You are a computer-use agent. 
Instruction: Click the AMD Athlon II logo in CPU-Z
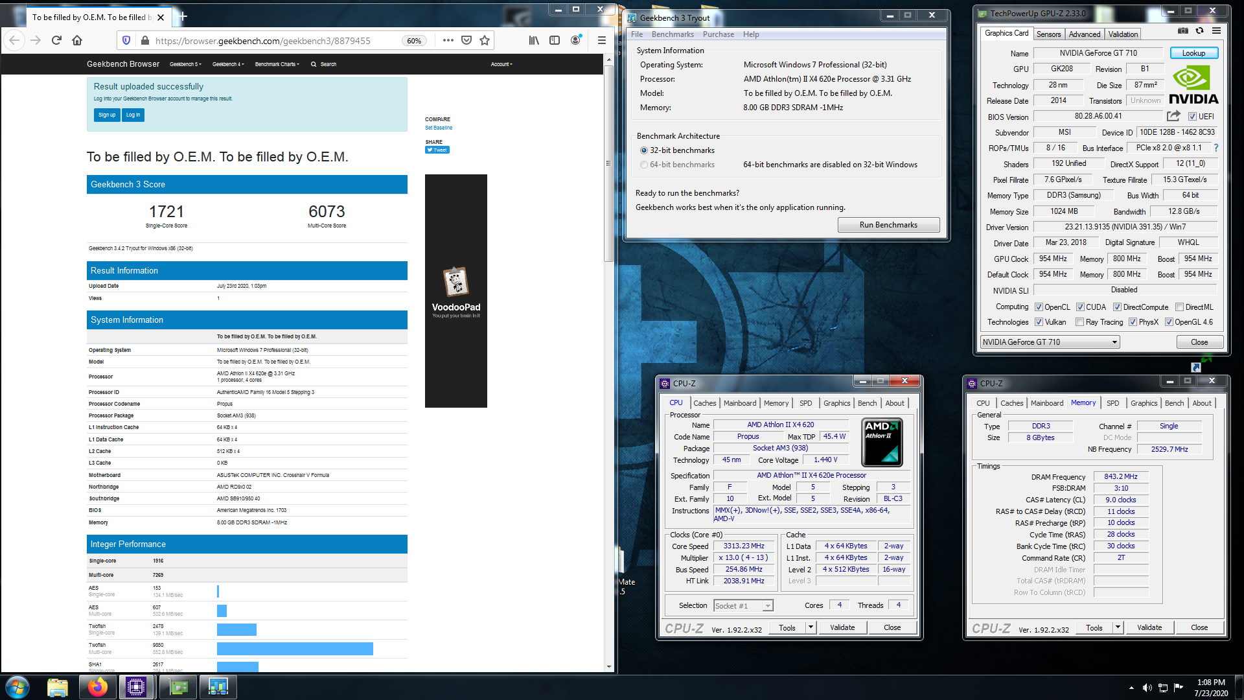(882, 442)
